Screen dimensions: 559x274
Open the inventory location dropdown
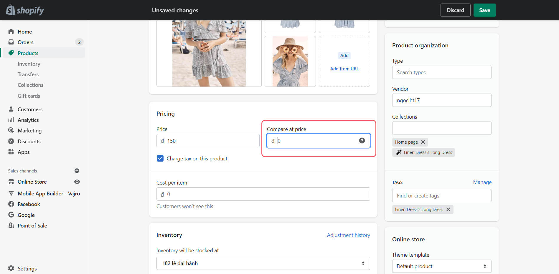tap(263, 263)
